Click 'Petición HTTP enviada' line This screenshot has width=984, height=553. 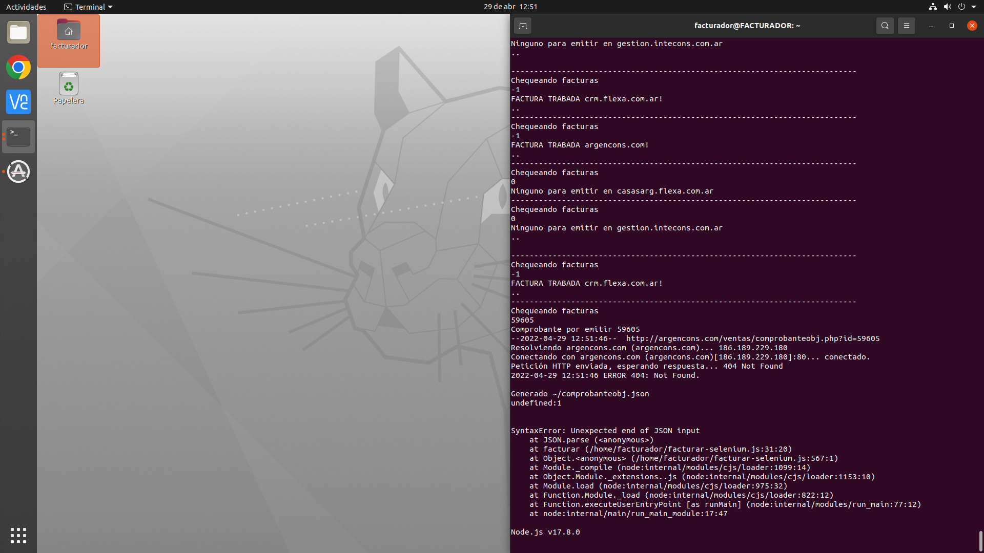click(647, 366)
